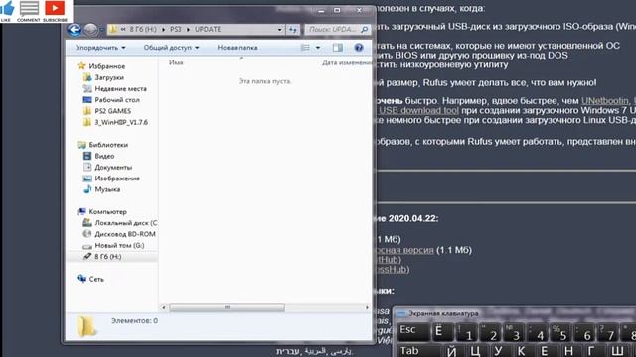
Task: Click Explorer's forward navigation arrow
Action: [90, 30]
